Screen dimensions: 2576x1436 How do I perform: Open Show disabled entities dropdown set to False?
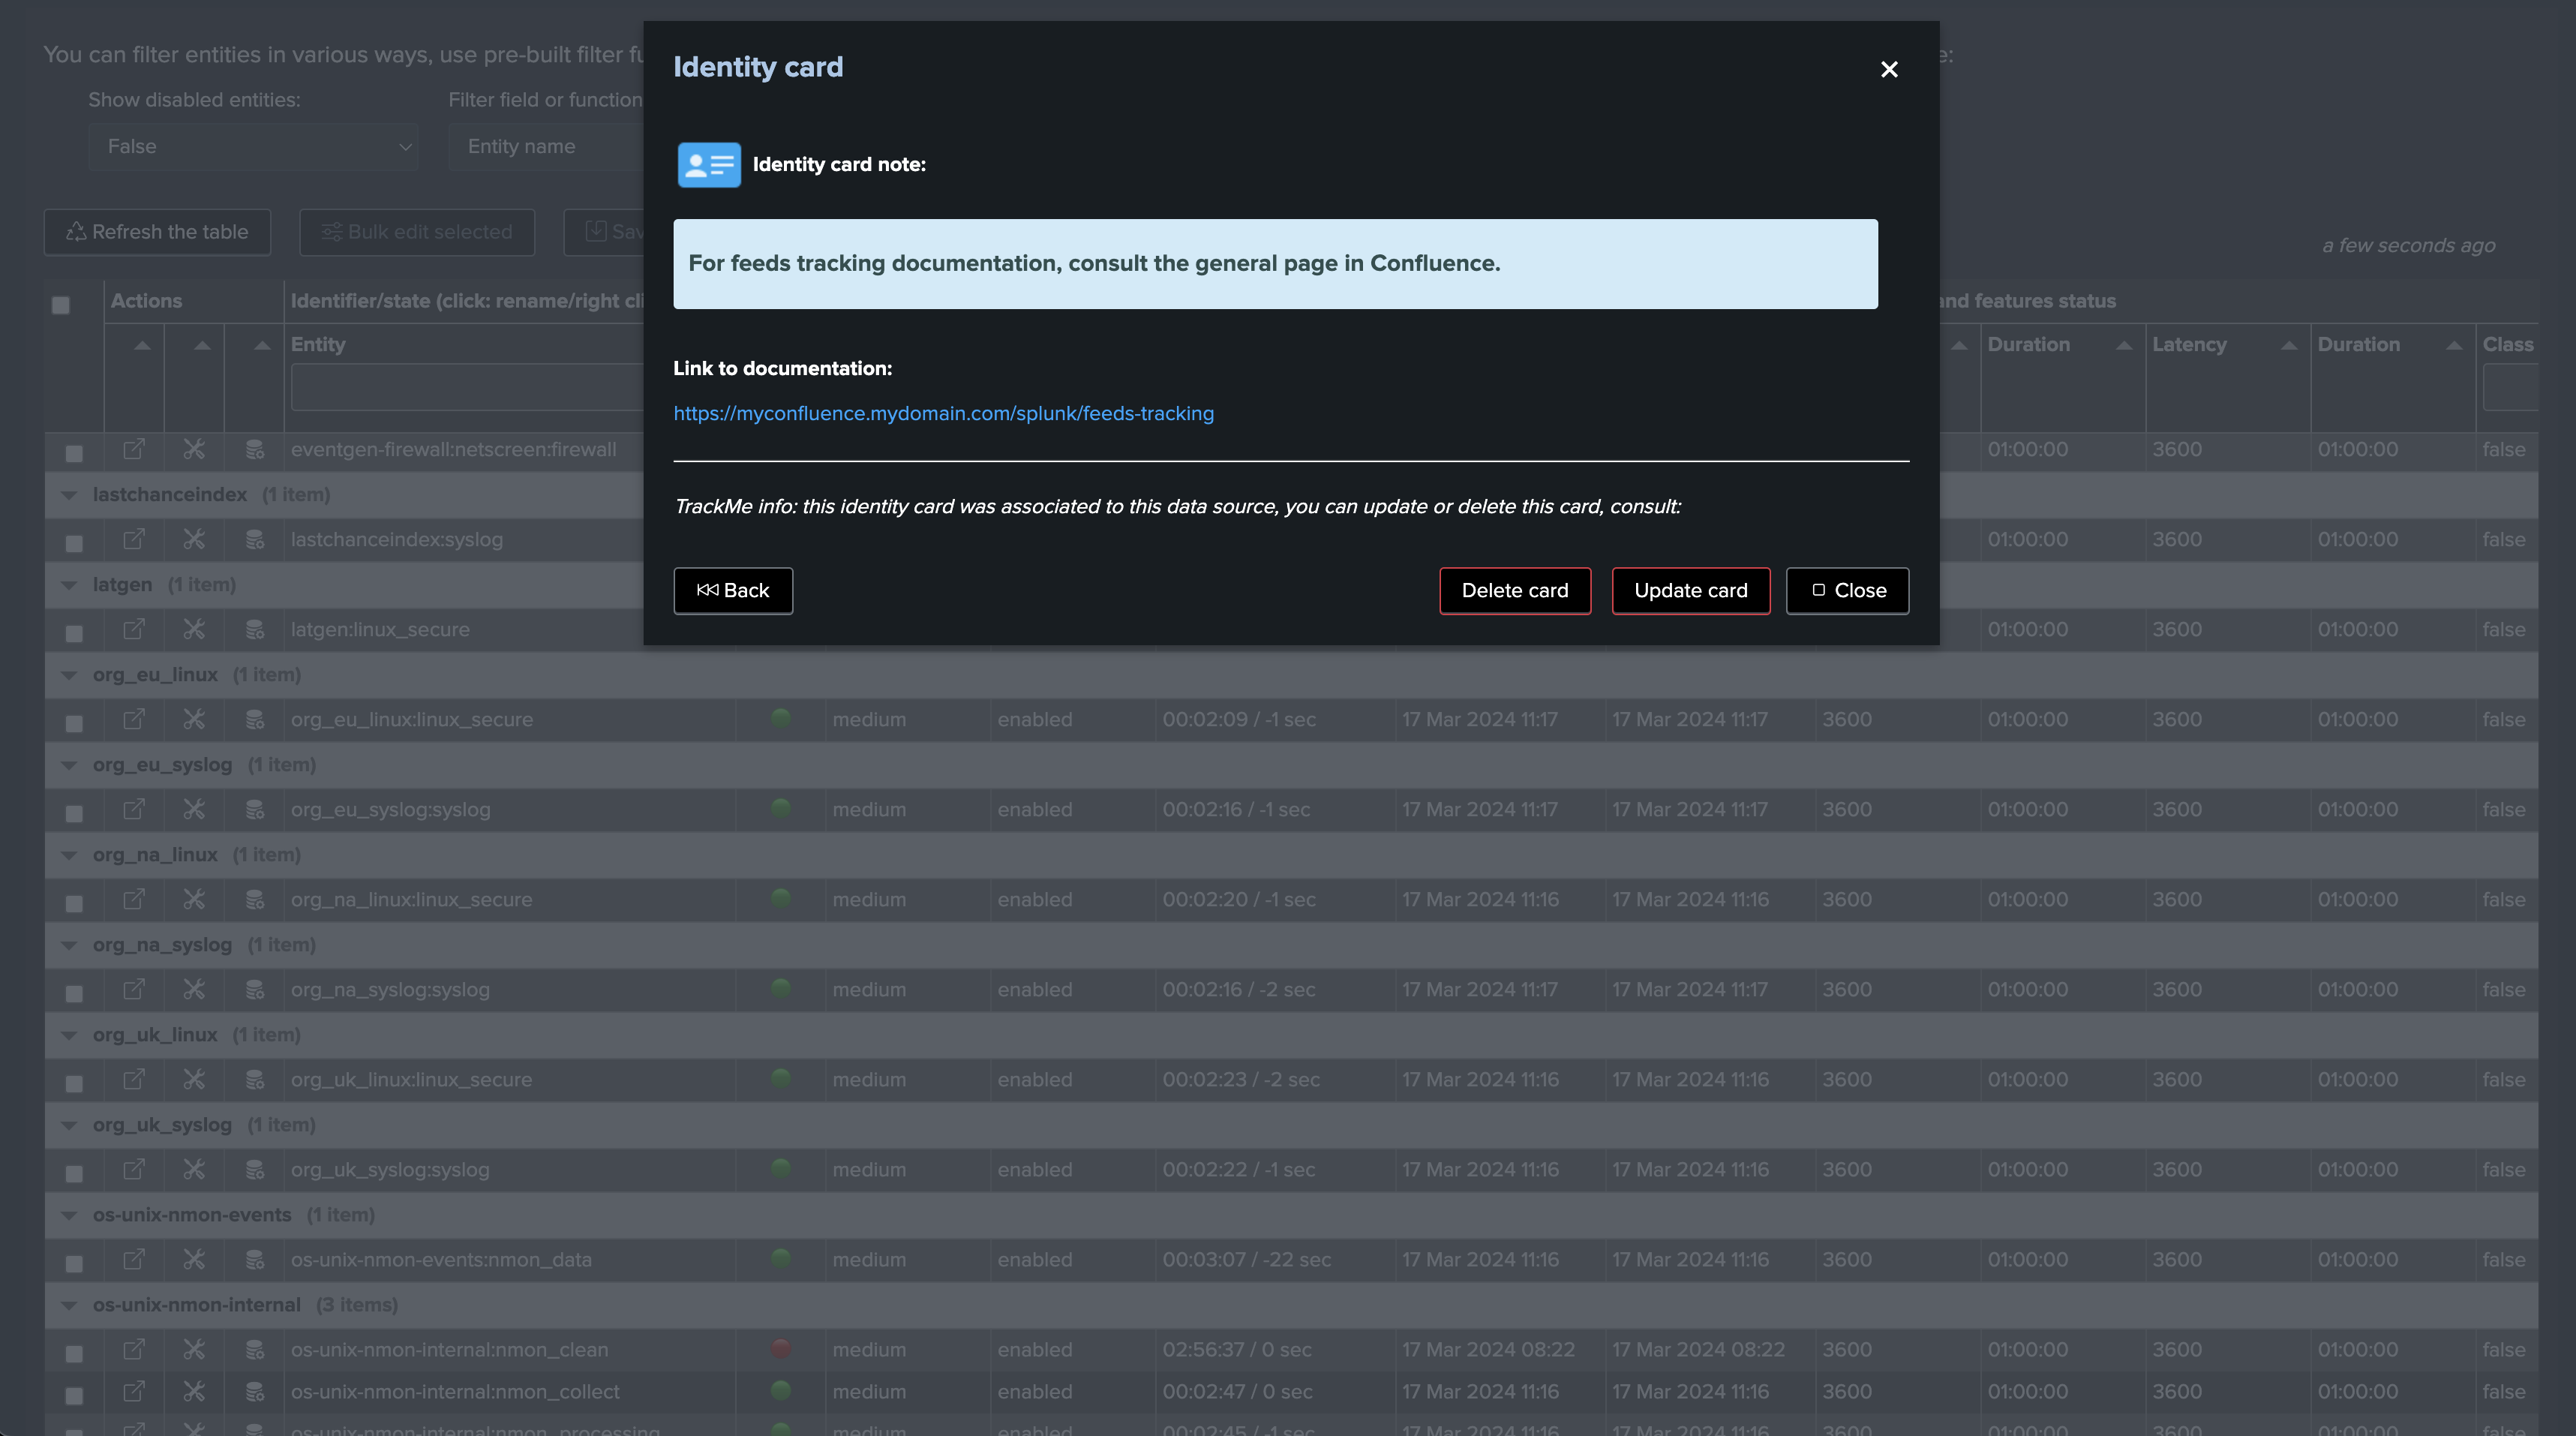coord(253,146)
